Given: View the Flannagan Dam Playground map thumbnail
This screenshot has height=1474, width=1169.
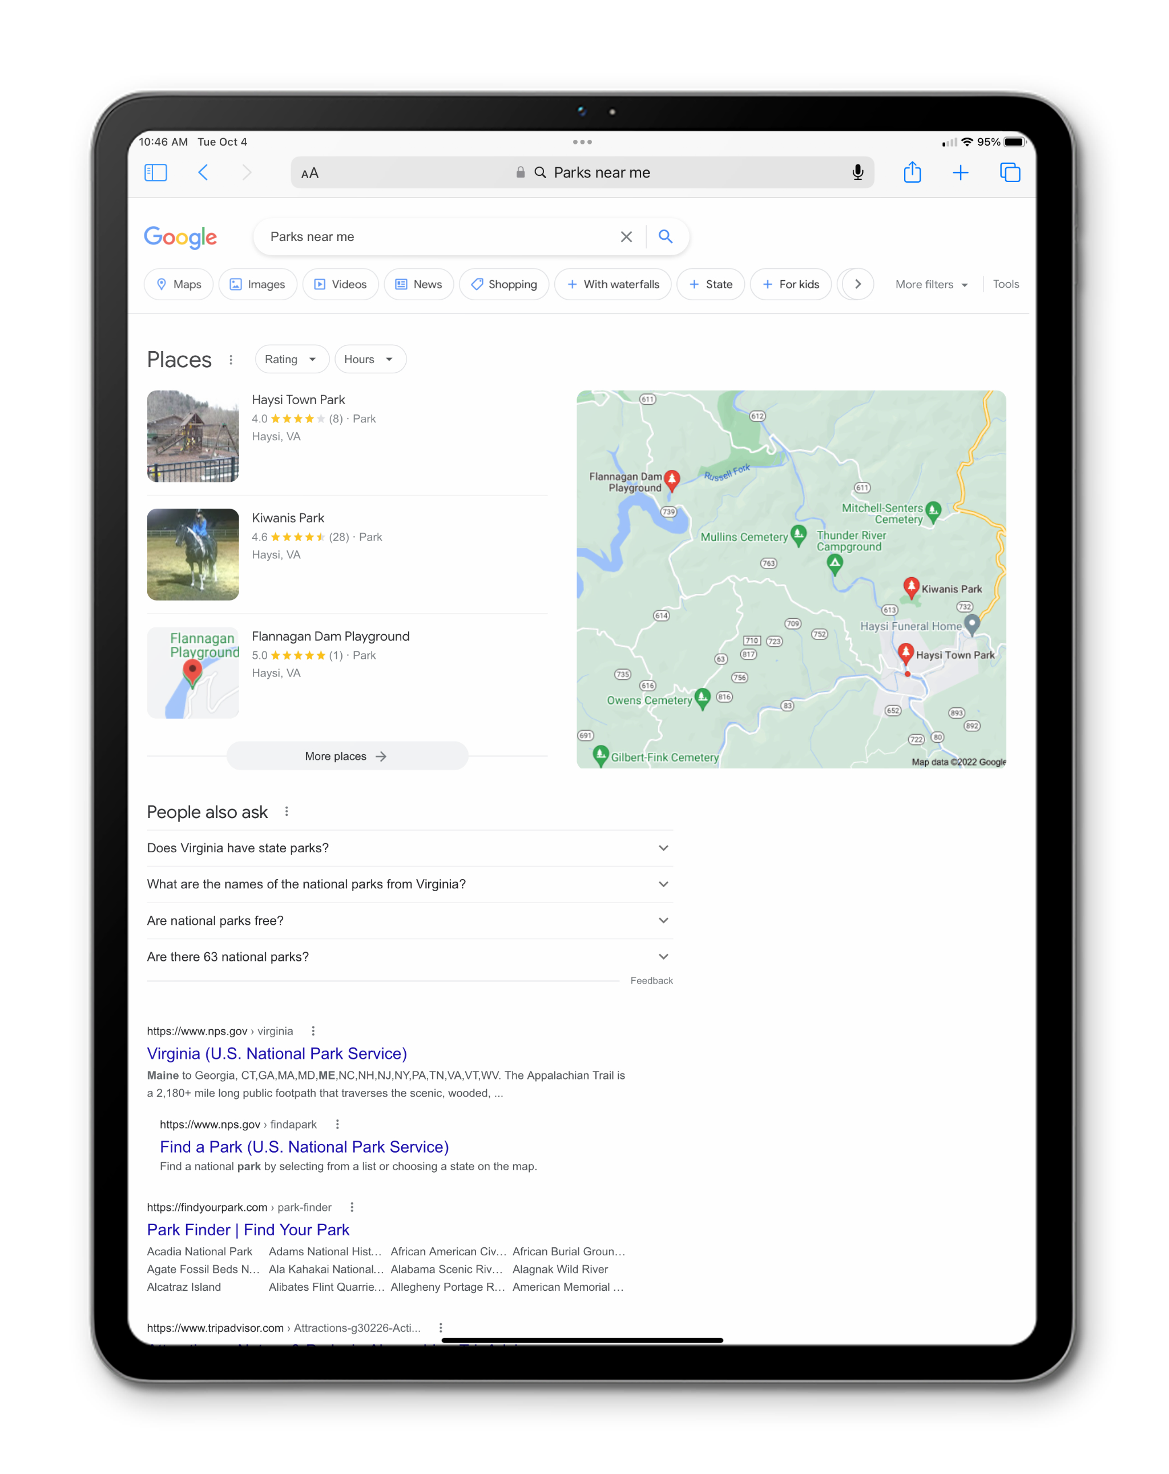Looking at the screenshot, I should (x=193, y=672).
